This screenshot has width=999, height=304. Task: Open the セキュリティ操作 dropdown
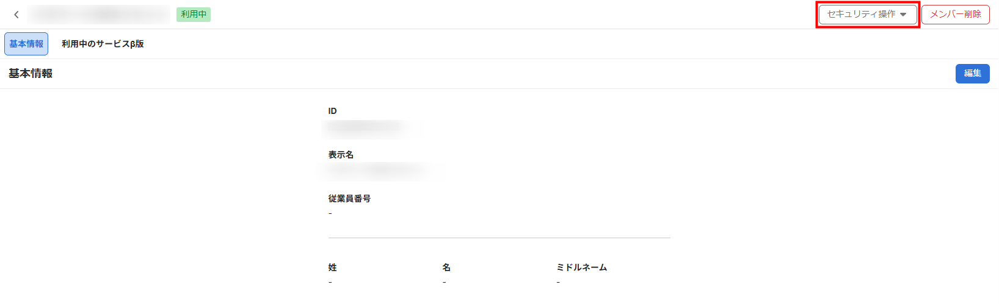click(x=868, y=14)
